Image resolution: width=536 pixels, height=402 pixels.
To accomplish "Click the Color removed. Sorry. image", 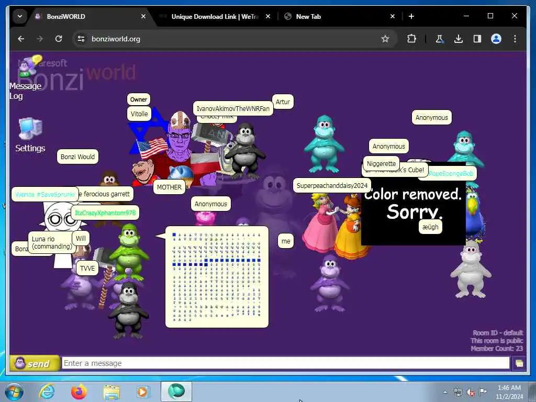I will (x=413, y=204).
